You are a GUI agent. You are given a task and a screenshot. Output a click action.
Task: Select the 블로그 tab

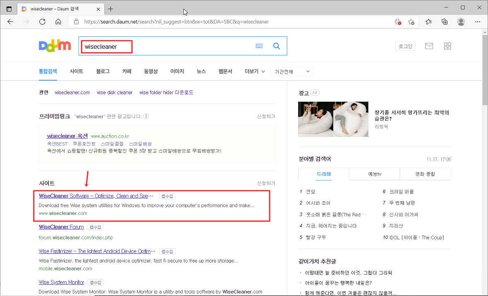[103, 71]
